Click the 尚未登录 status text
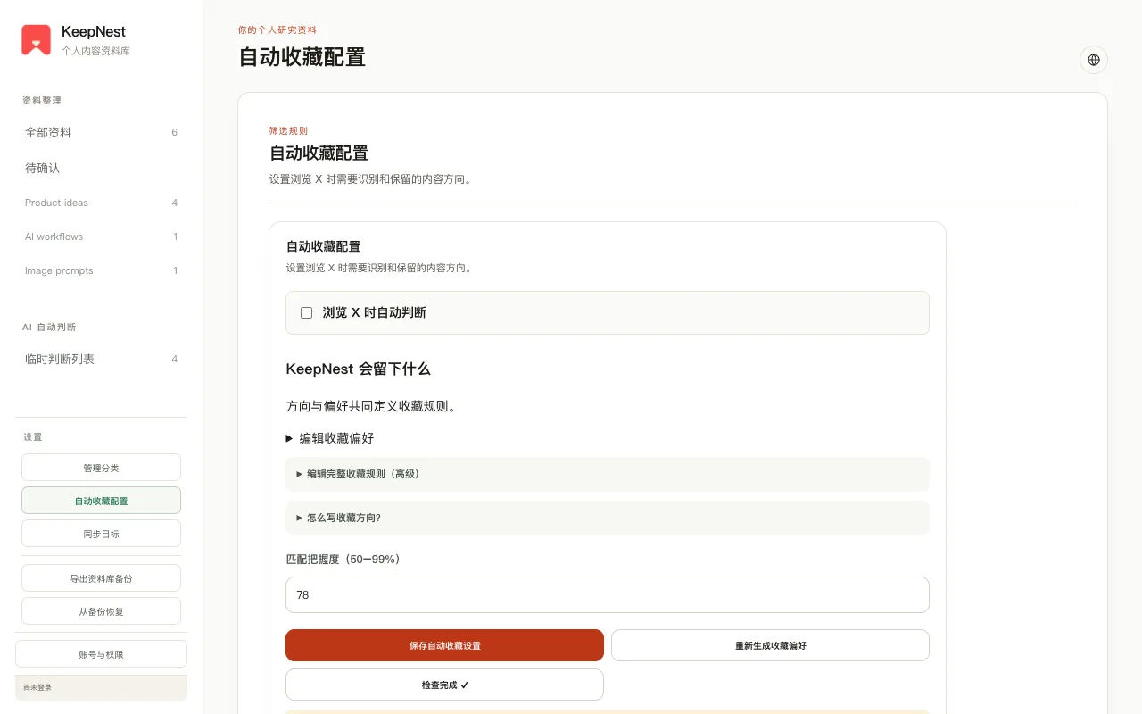Image resolution: width=1142 pixels, height=714 pixels. [37, 687]
